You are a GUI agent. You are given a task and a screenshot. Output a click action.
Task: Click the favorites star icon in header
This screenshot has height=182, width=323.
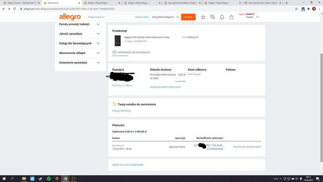pos(203,17)
